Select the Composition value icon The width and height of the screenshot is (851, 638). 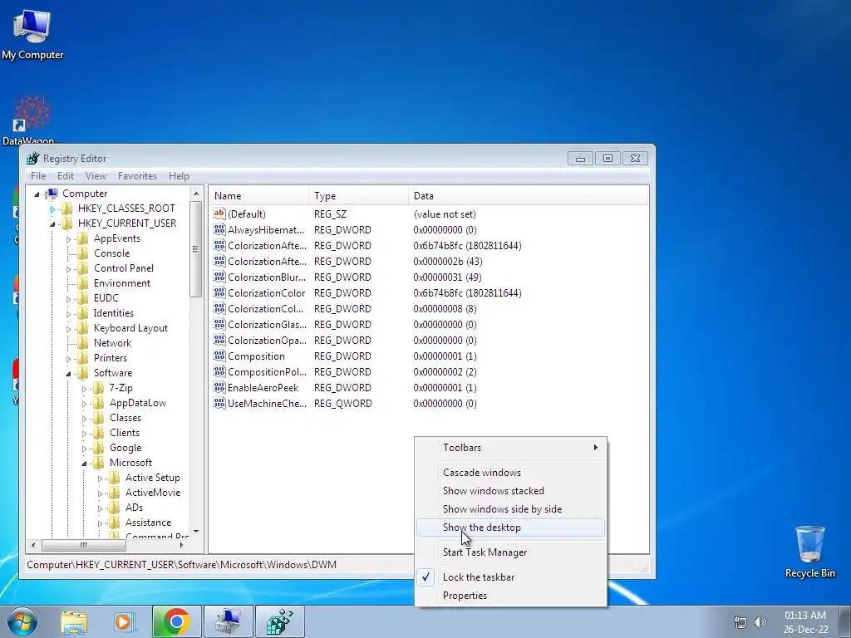click(219, 356)
